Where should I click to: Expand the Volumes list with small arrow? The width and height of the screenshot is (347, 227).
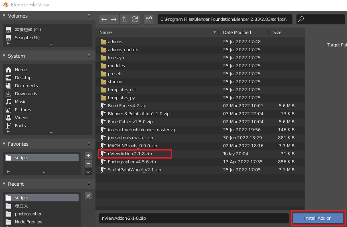(8, 44)
